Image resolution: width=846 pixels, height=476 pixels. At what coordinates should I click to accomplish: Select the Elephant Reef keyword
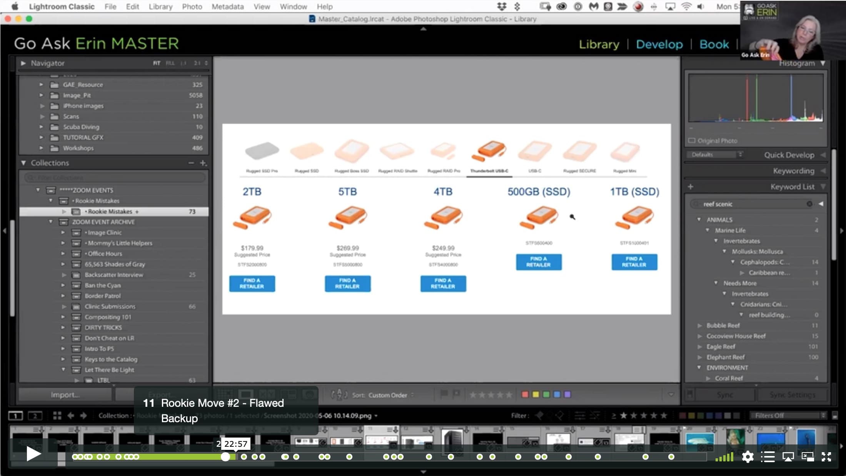click(x=725, y=357)
